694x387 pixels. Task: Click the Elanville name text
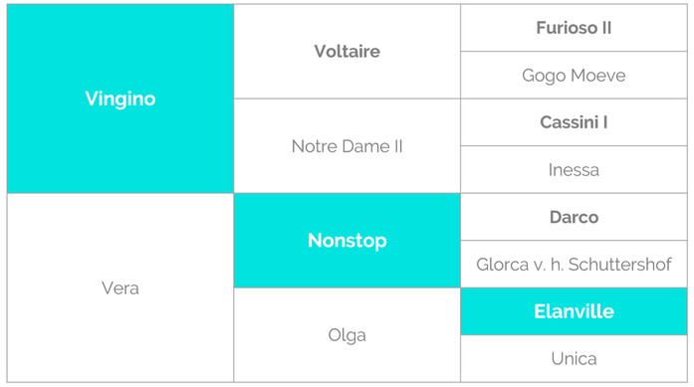coord(575,311)
